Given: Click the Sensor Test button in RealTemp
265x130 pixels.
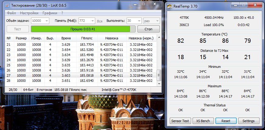Looking at the screenshot, I should click(180, 121).
